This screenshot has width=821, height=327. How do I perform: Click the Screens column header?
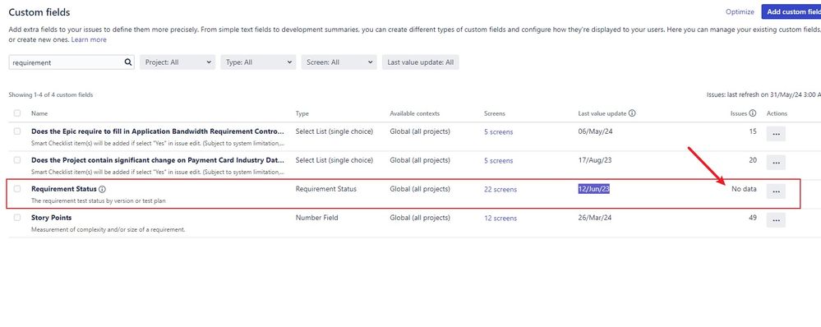[x=494, y=113]
